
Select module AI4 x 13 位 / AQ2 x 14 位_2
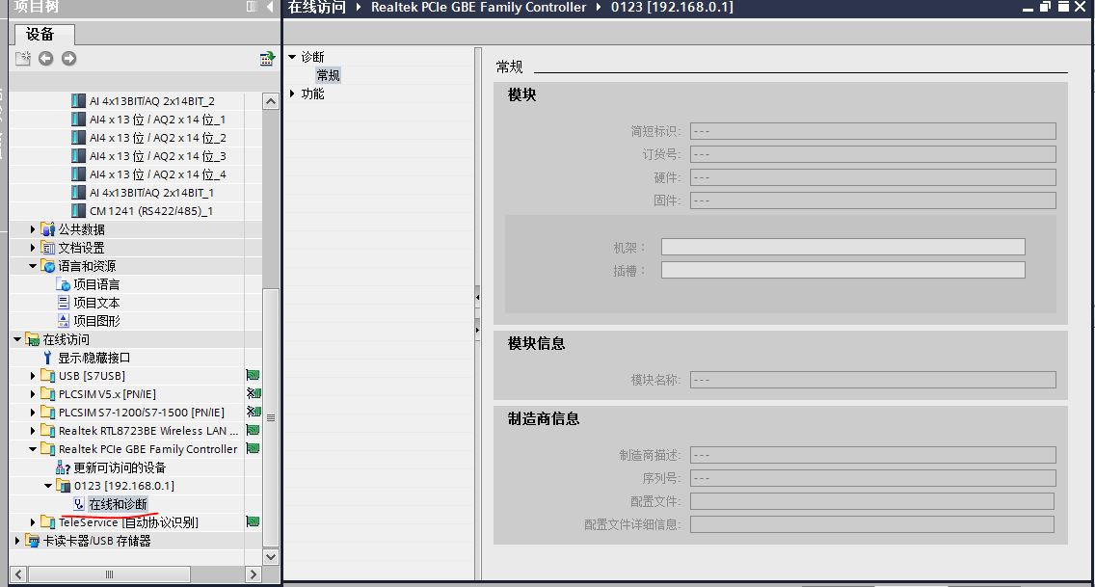click(x=157, y=138)
